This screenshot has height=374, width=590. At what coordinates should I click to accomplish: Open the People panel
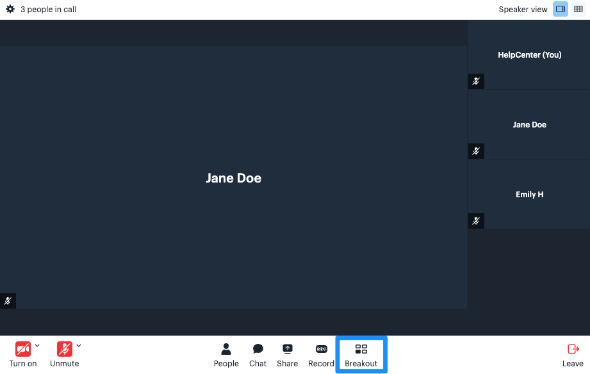tap(226, 355)
